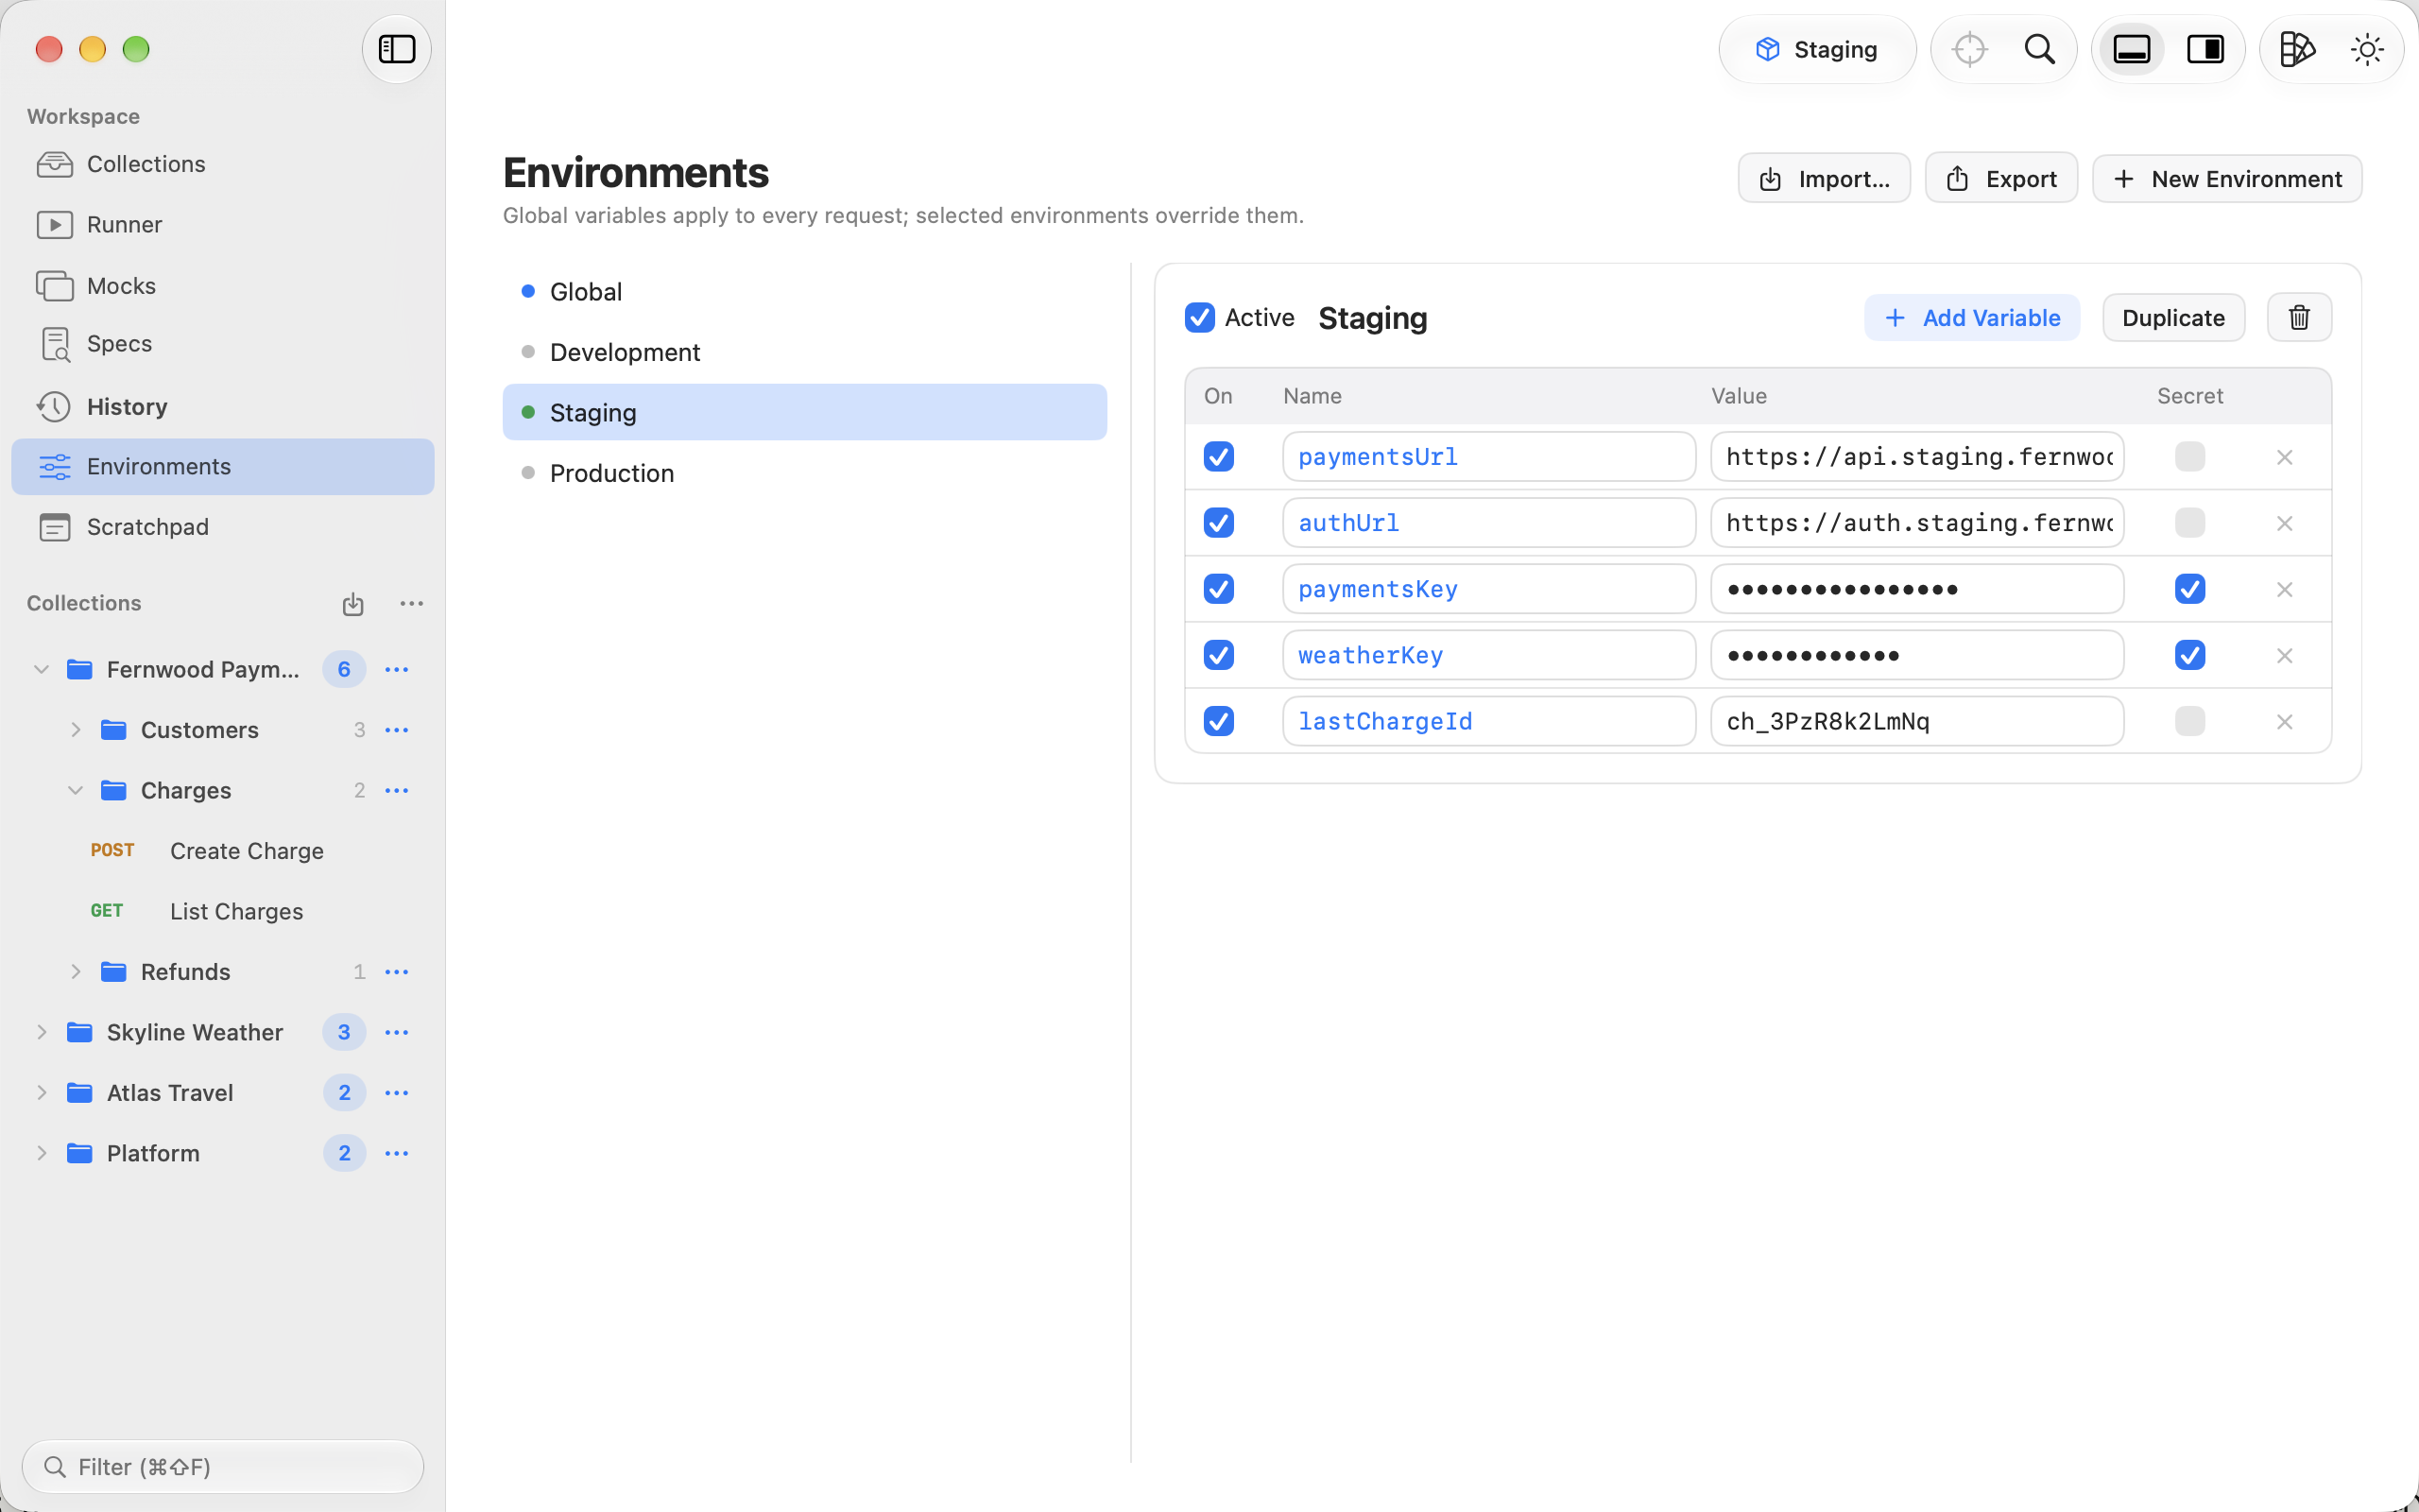Click the code beautify icon in toolbar
The height and width of the screenshot is (1512, 2419).
click(2297, 49)
